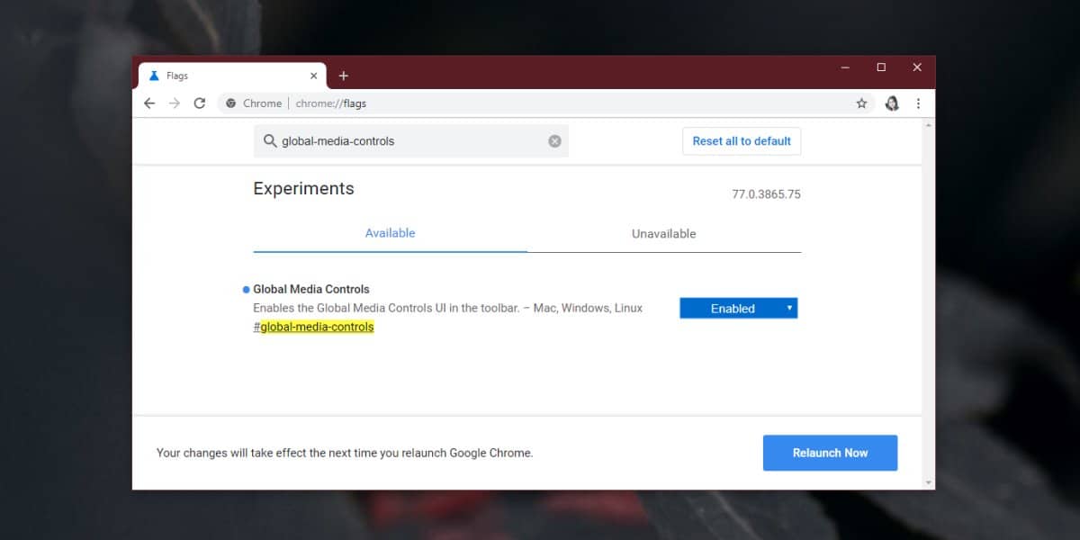The width and height of the screenshot is (1080, 540).
Task: Click the Reload page icon
Action: pos(200,103)
